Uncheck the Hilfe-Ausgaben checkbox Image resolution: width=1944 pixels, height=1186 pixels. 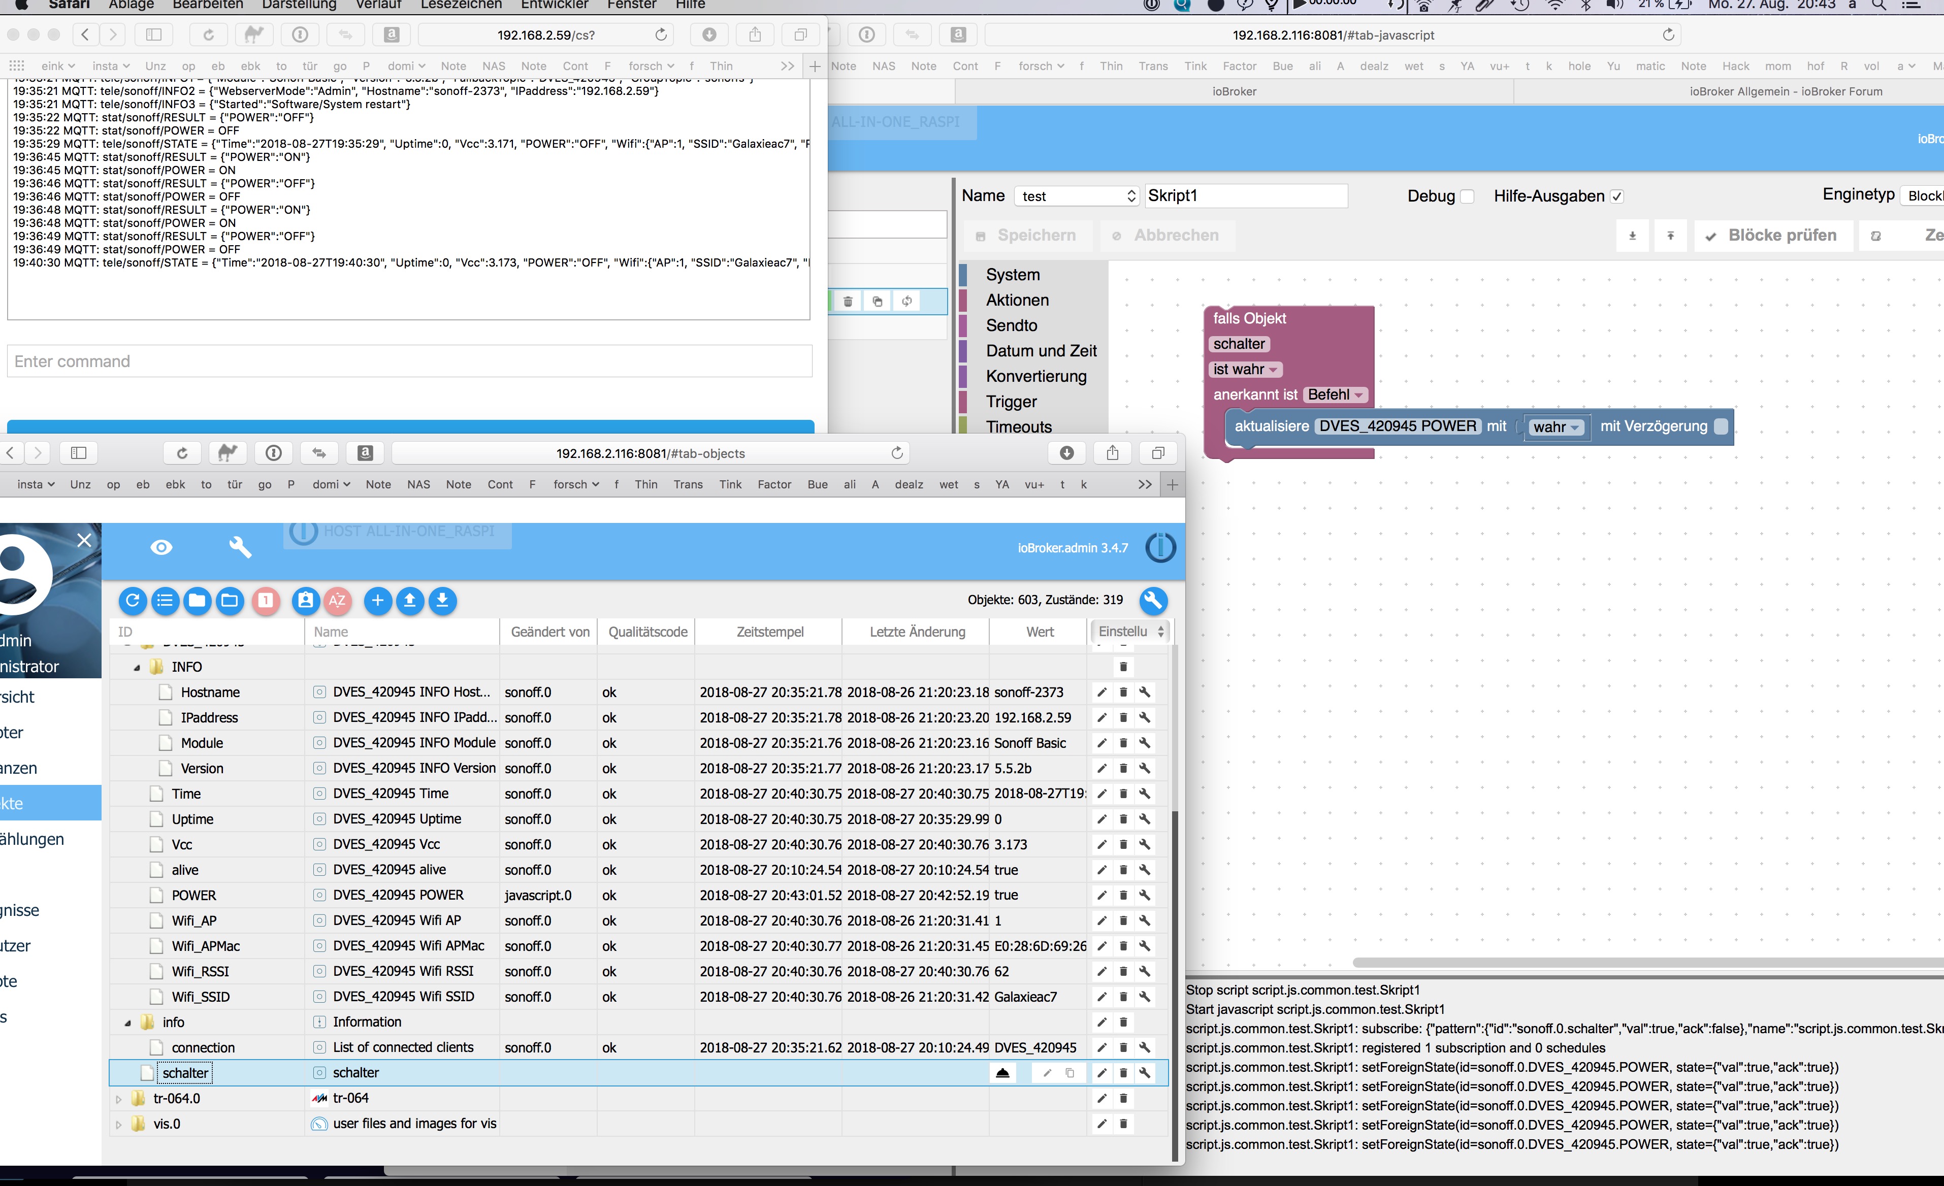[x=1616, y=196]
